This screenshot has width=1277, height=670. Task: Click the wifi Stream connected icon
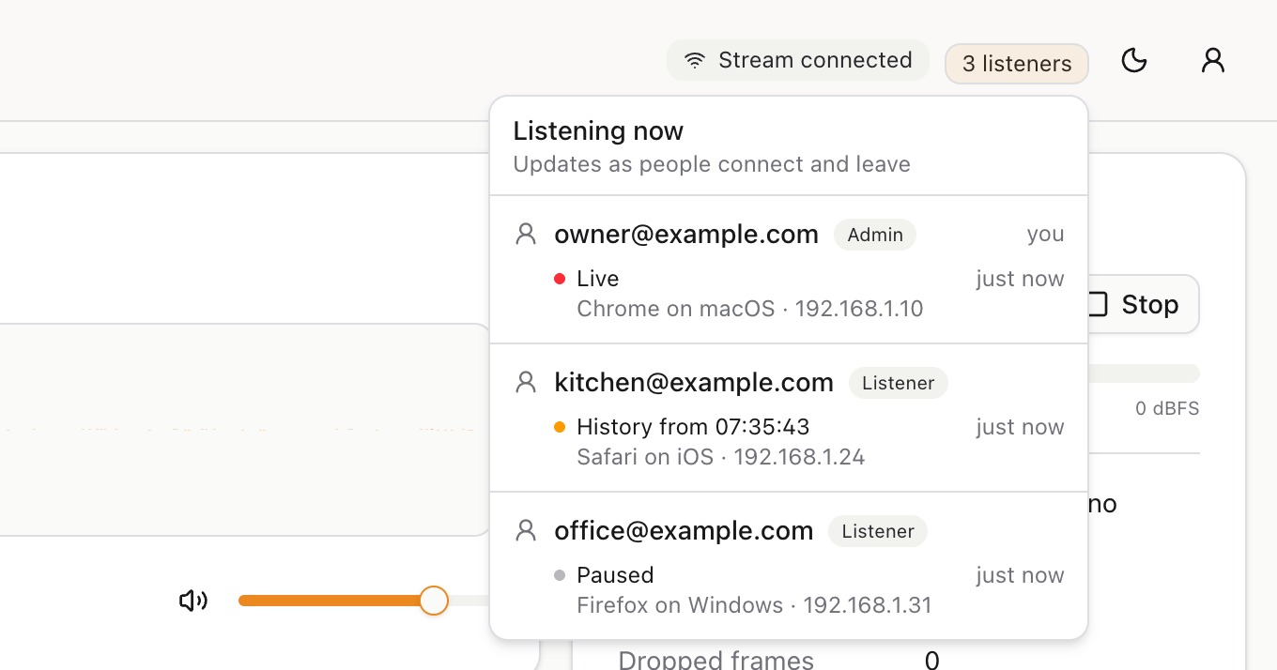[x=695, y=61]
